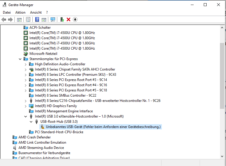The width and height of the screenshot is (226, 166).
Task: Select the ACPI-Schalter label
Action: coord(40,28)
